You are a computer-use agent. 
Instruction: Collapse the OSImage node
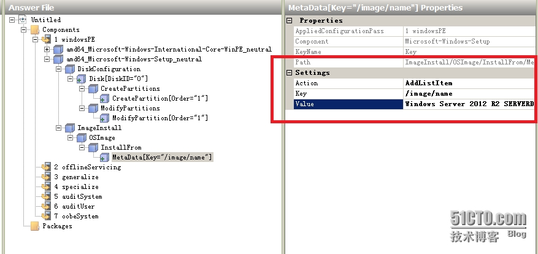[71, 138]
